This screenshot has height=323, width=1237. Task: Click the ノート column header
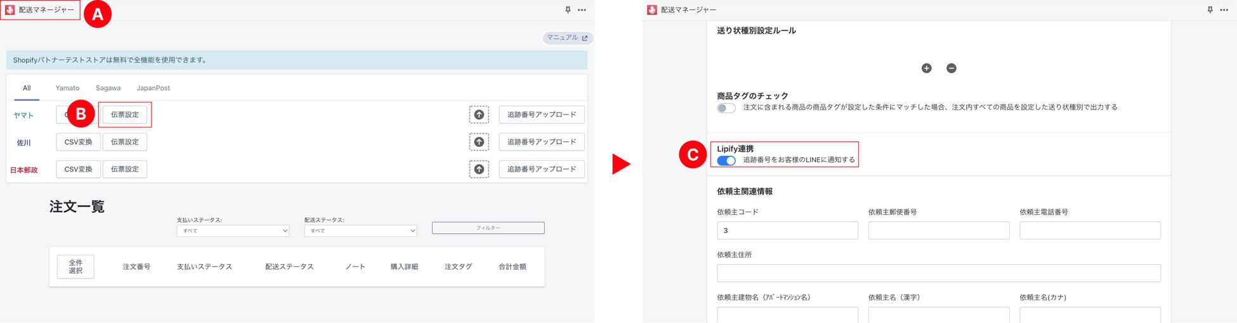click(355, 267)
